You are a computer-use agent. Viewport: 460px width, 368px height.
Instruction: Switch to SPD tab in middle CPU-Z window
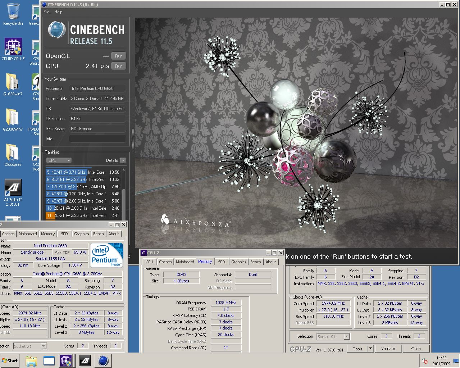[222, 262]
